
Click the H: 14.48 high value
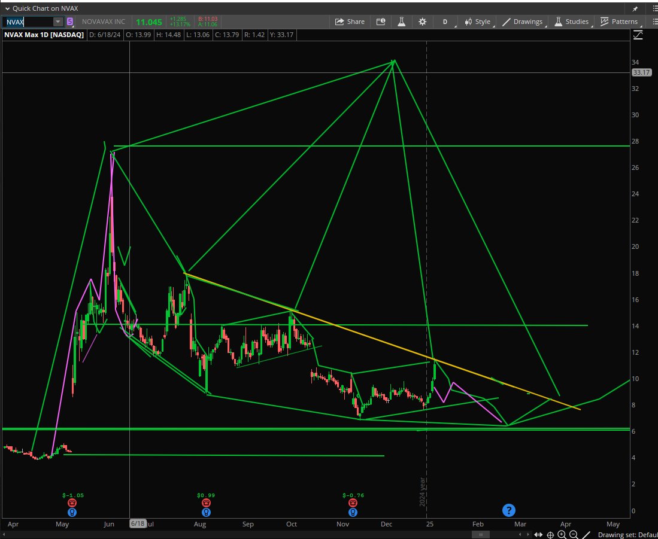coord(168,35)
